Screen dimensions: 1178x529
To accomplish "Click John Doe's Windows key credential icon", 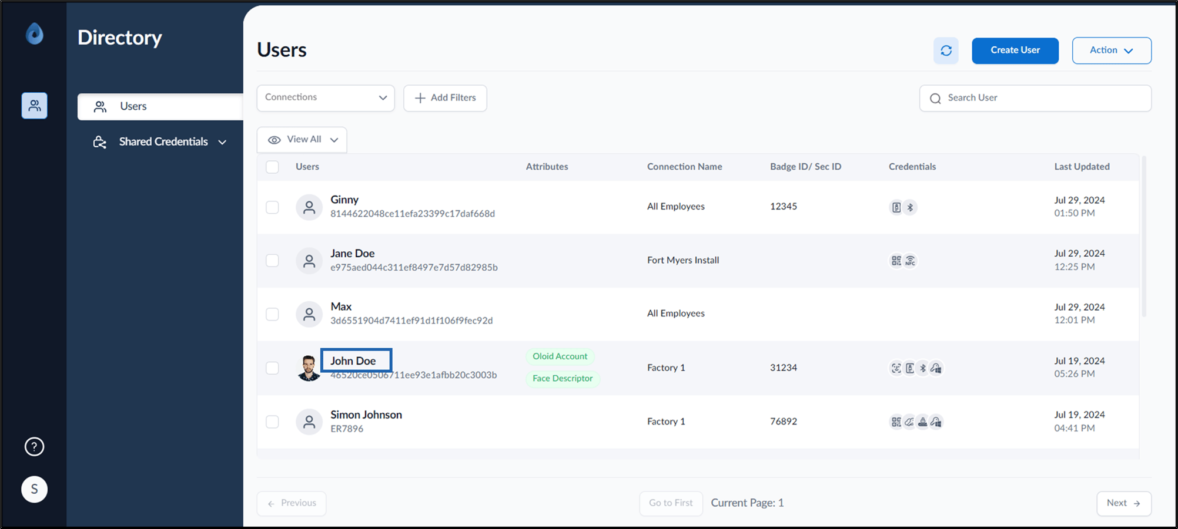I will 936,368.
